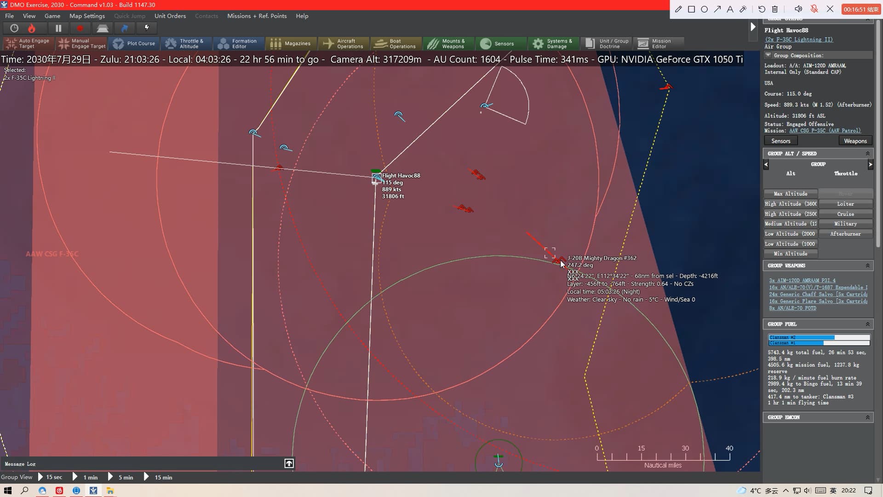Set throttle to Afterburner
The width and height of the screenshot is (883, 497).
[845, 234]
